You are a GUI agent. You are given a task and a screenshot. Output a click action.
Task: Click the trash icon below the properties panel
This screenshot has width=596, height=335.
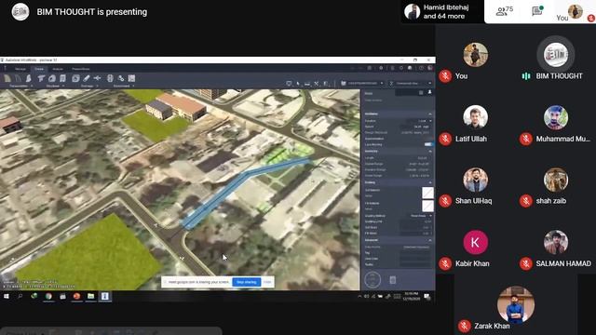[393, 280]
